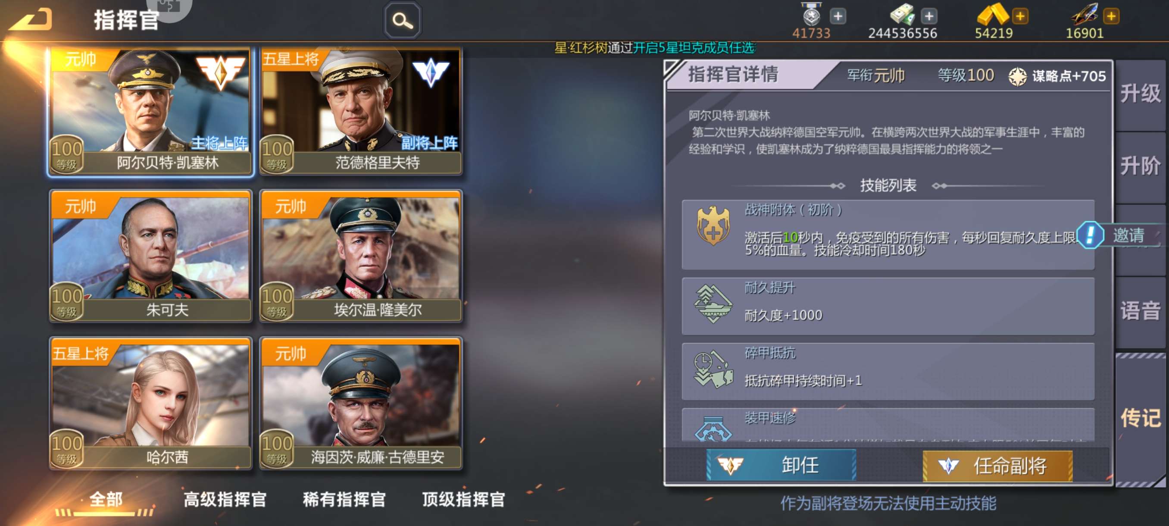Switch to 稀有指挥官 filter tab

tap(344, 499)
